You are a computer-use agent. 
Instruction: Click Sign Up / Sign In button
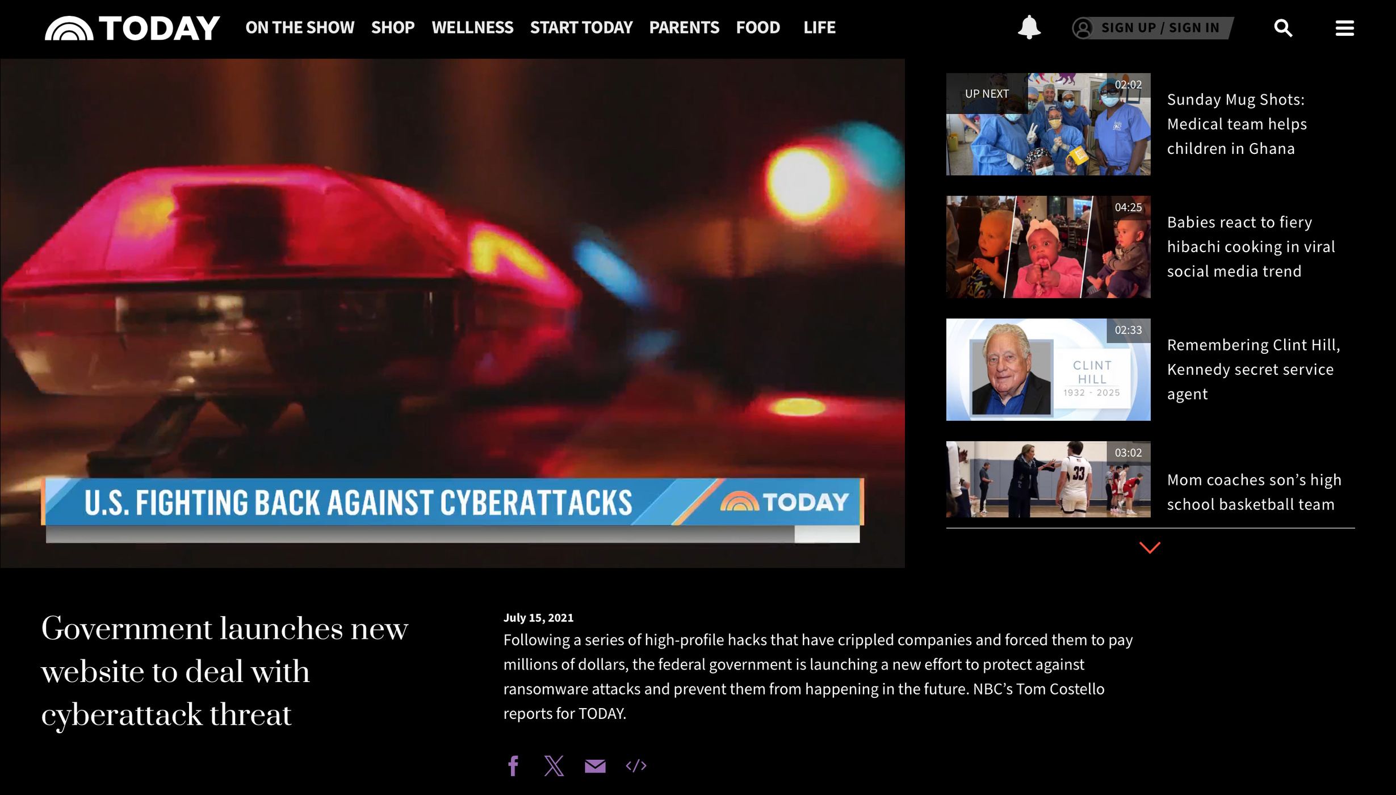tap(1152, 28)
